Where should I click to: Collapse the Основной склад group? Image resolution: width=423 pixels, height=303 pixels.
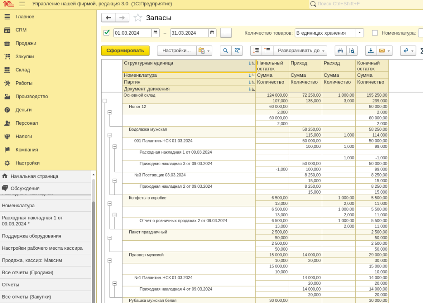105,101
